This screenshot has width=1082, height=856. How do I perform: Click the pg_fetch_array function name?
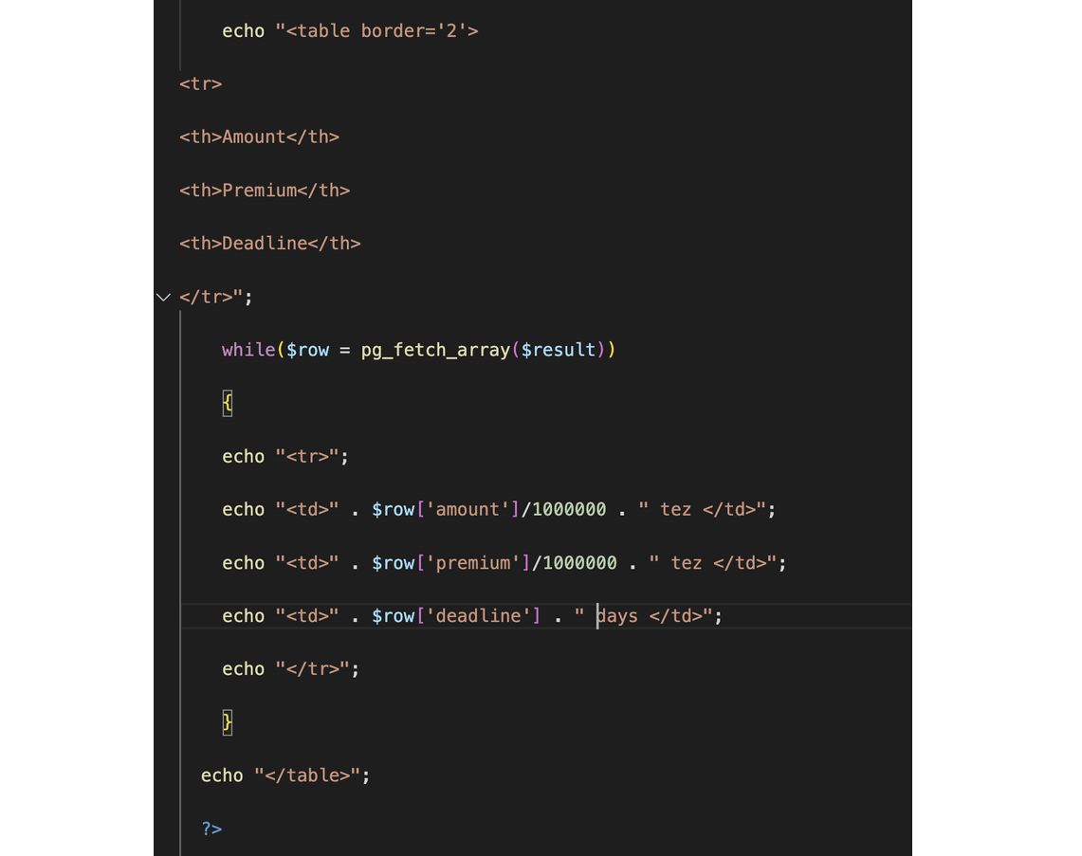point(435,350)
